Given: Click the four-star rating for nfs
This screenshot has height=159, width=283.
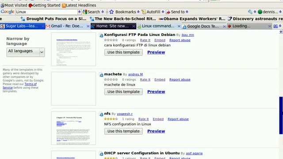Looking at the screenshot, I should click(x=111, y=119).
